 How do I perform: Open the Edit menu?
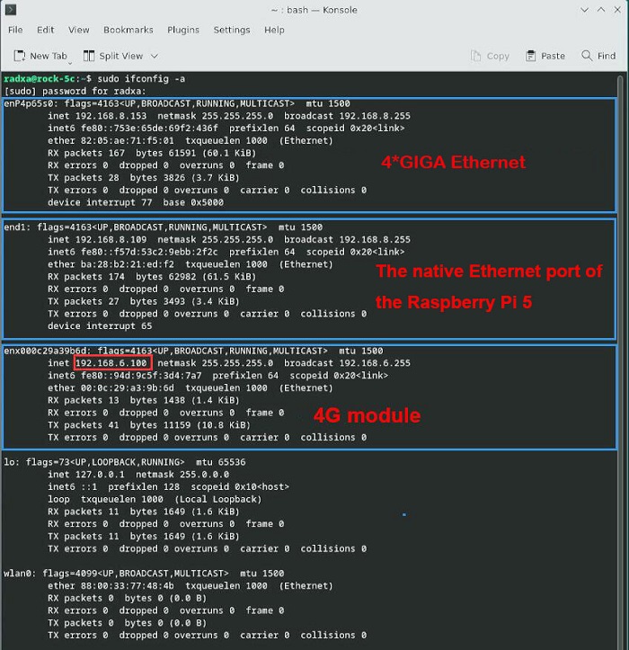45,30
